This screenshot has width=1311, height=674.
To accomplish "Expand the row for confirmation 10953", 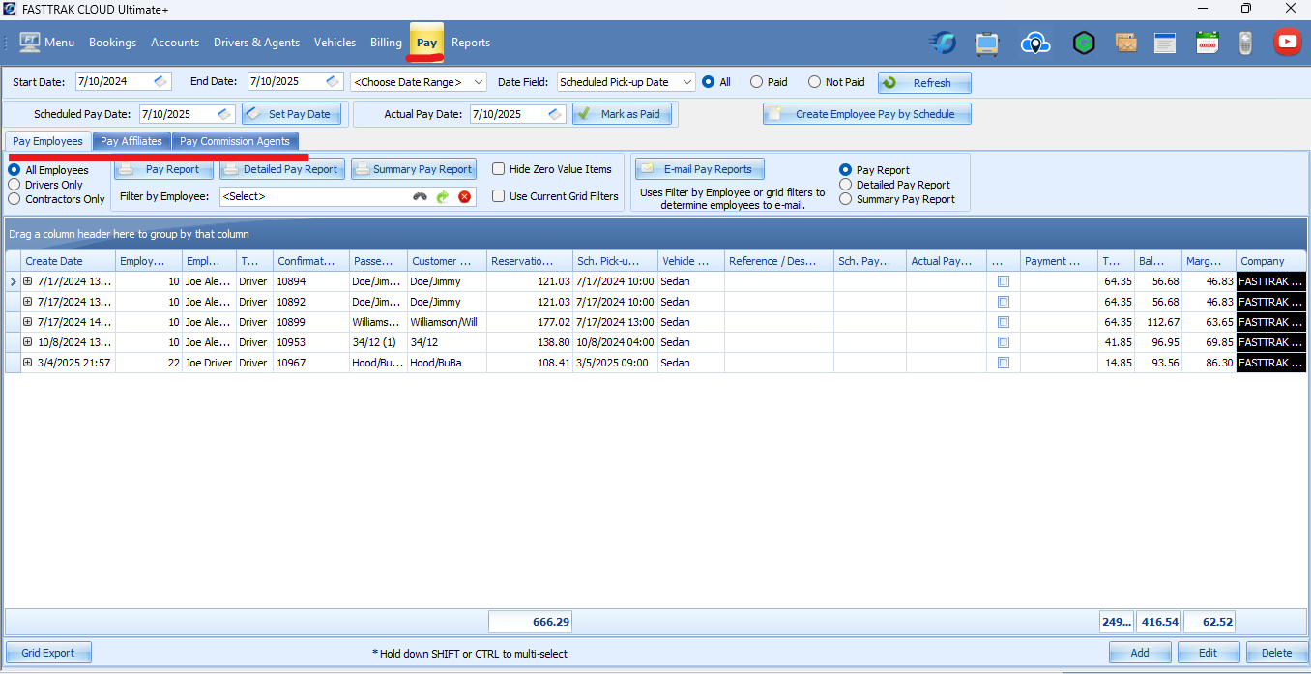I will [x=28, y=342].
